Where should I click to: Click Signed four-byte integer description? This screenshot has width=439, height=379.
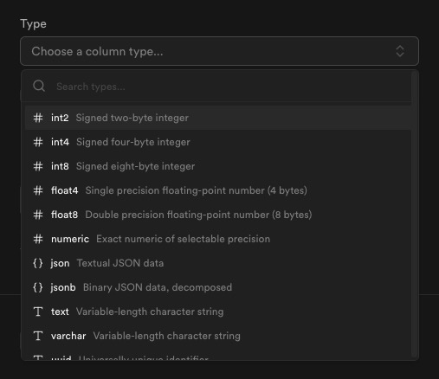[x=133, y=142]
